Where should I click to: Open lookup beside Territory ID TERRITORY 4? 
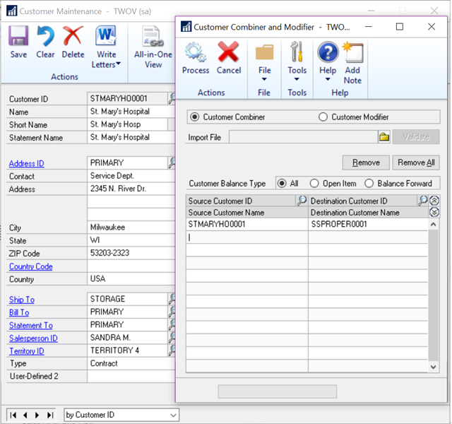pos(172,351)
